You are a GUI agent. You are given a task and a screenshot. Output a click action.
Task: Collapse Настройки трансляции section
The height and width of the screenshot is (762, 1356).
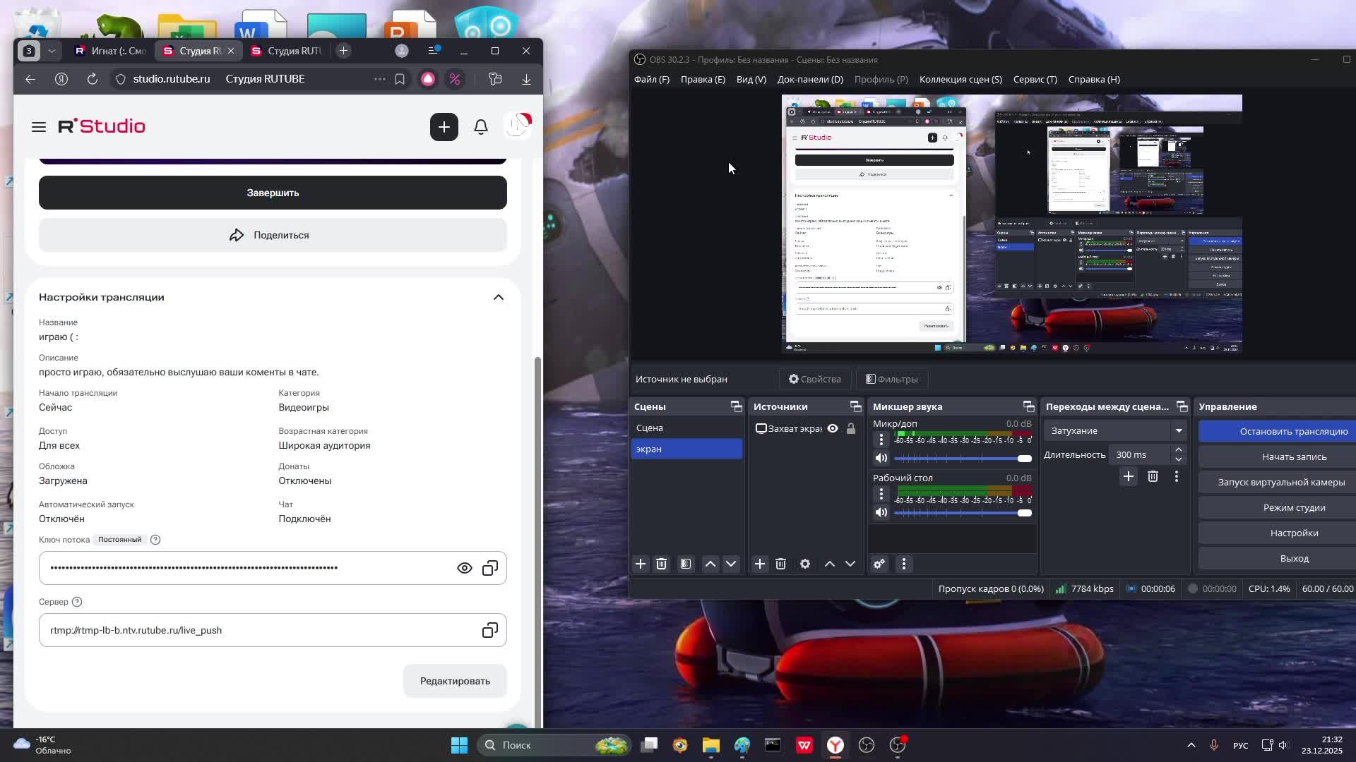click(x=499, y=297)
